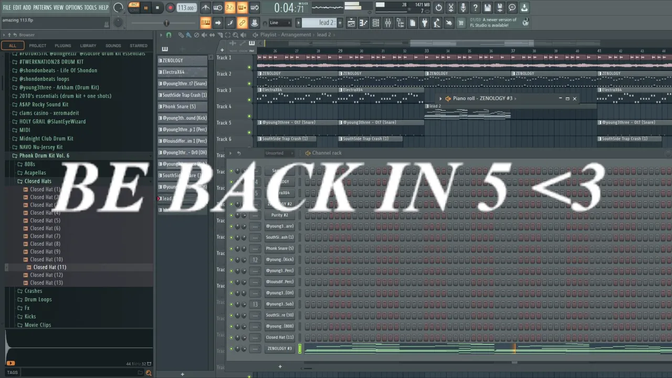The image size is (672, 378).
Task: Stop playback with the stop button
Action: (157, 8)
